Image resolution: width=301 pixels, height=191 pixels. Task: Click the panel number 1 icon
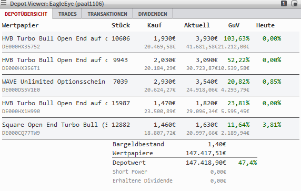(284, 4)
